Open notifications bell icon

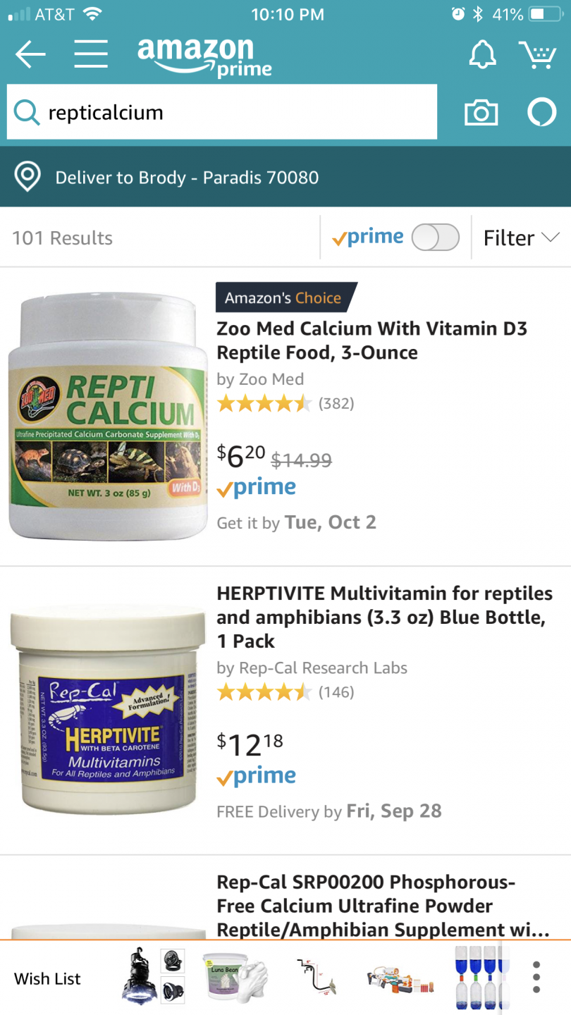point(483,54)
